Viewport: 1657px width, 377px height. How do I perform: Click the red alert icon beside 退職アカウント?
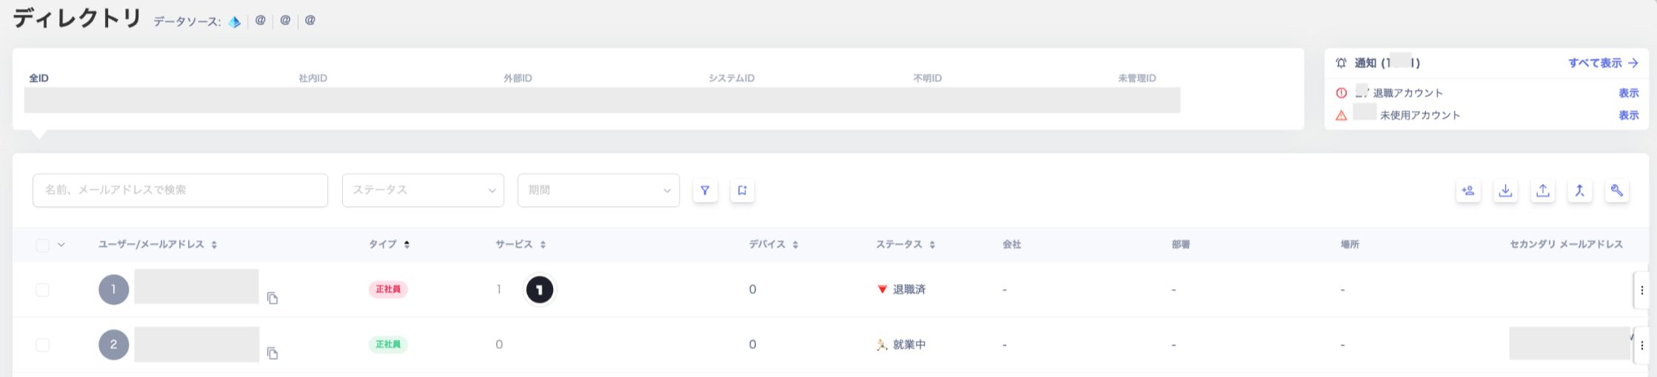1341,93
